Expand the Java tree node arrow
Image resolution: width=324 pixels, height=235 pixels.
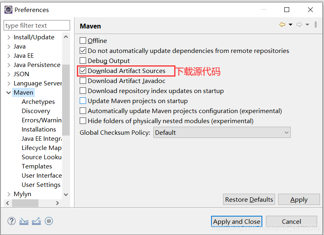(9, 47)
